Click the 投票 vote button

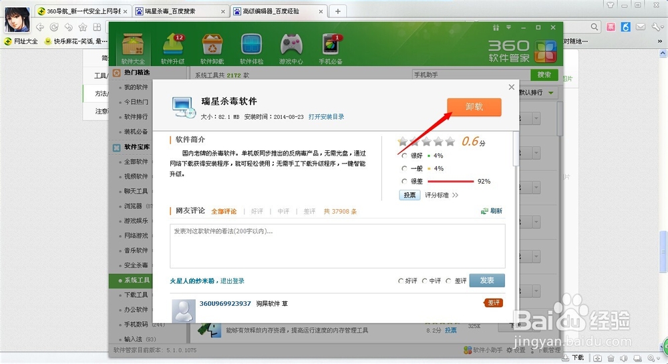click(x=410, y=195)
